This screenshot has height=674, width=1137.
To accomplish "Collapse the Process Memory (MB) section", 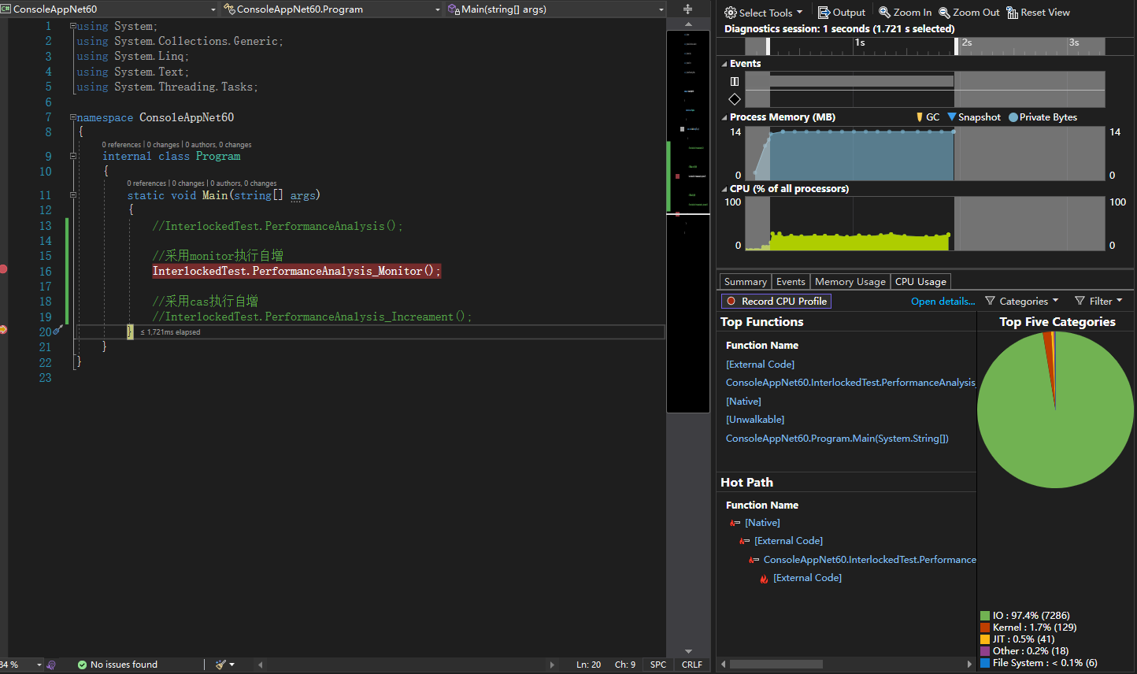I will click(724, 117).
